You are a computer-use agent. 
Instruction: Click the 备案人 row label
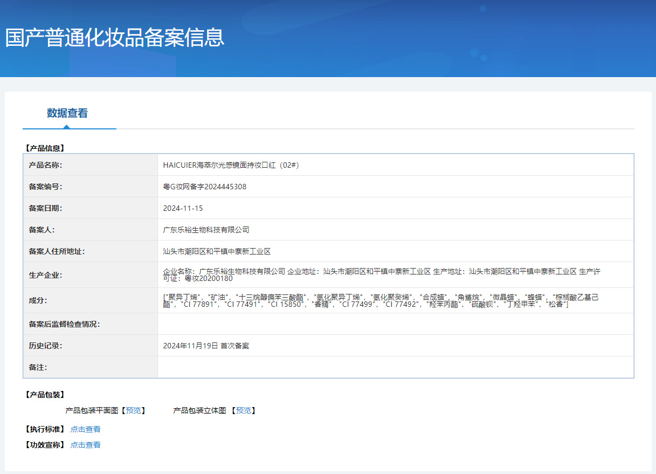(x=42, y=230)
